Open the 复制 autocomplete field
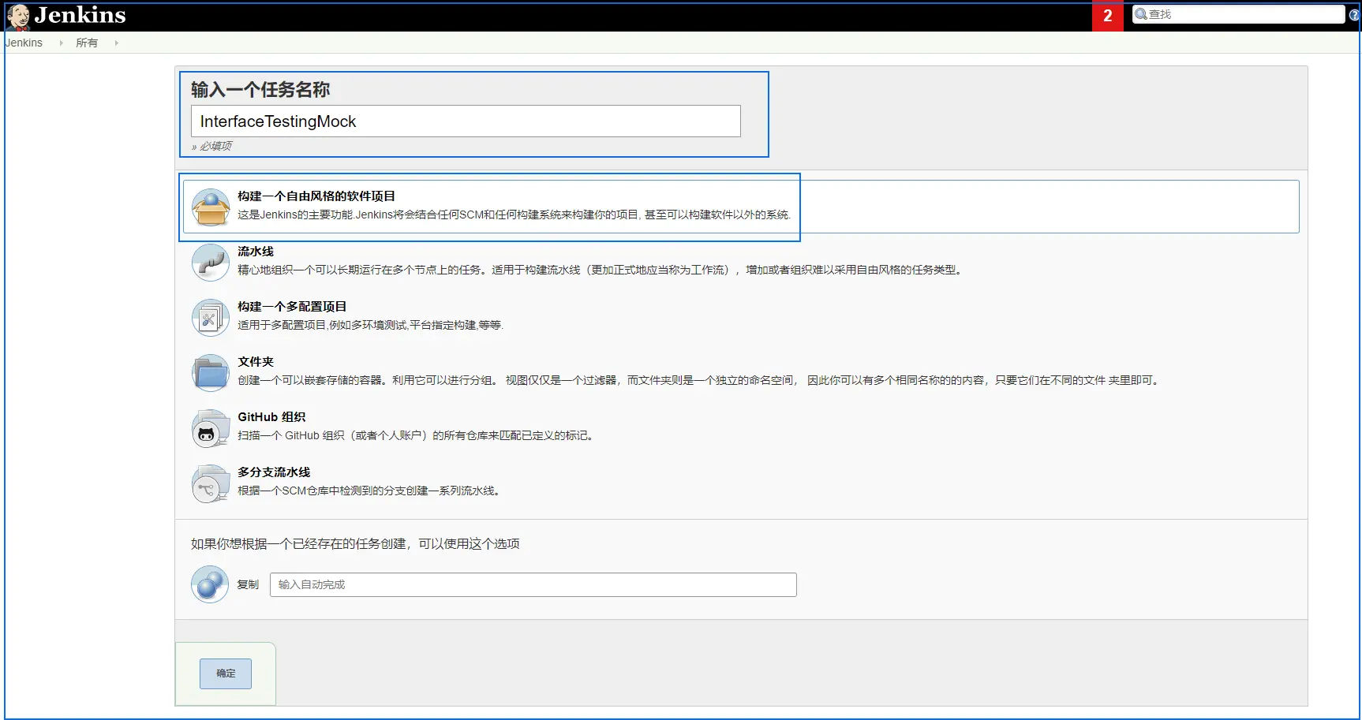 pyautogui.click(x=533, y=584)
